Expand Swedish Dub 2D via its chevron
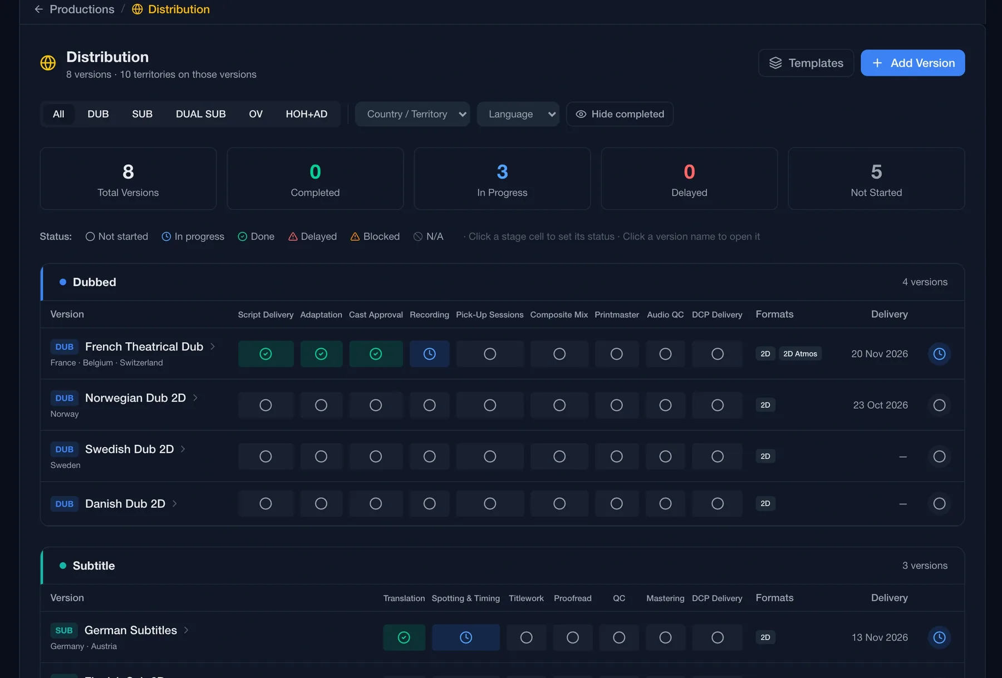 tap(183, 449)
